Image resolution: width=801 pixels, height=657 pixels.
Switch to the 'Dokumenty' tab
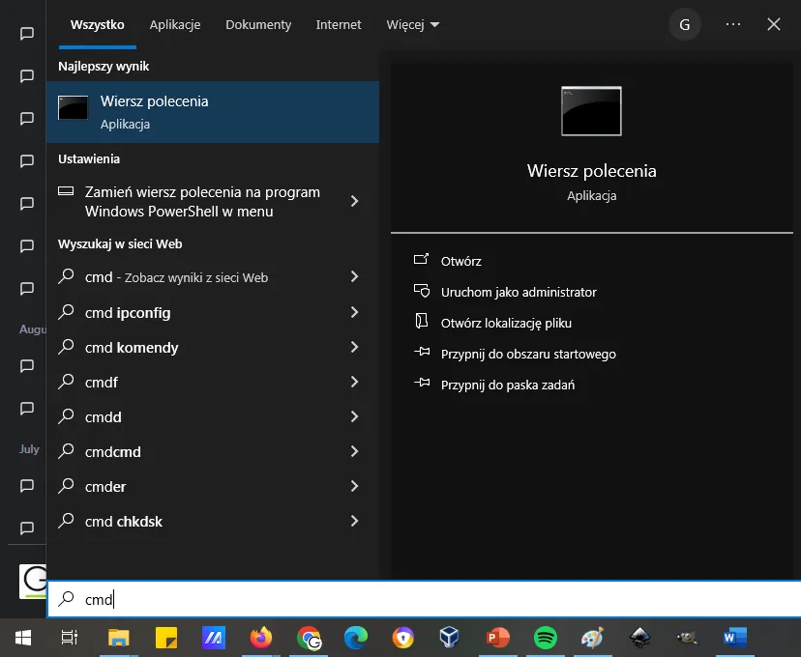tap(258, 25)
